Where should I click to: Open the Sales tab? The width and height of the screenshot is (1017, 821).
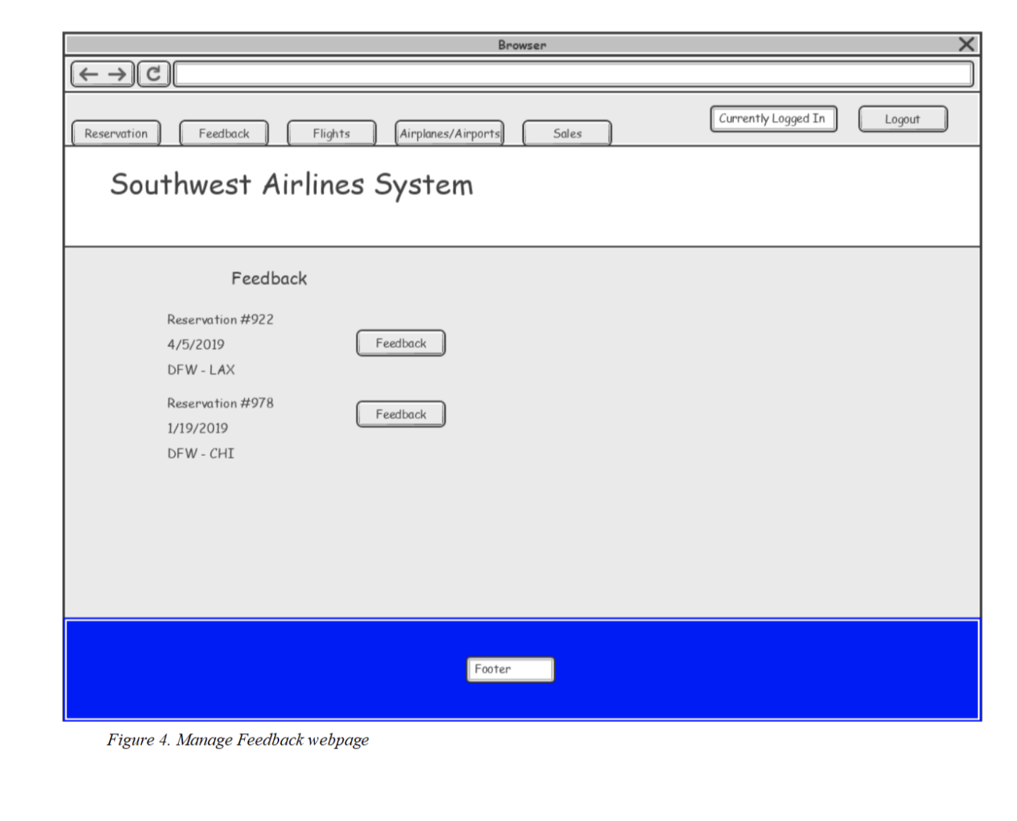point(567,133)
